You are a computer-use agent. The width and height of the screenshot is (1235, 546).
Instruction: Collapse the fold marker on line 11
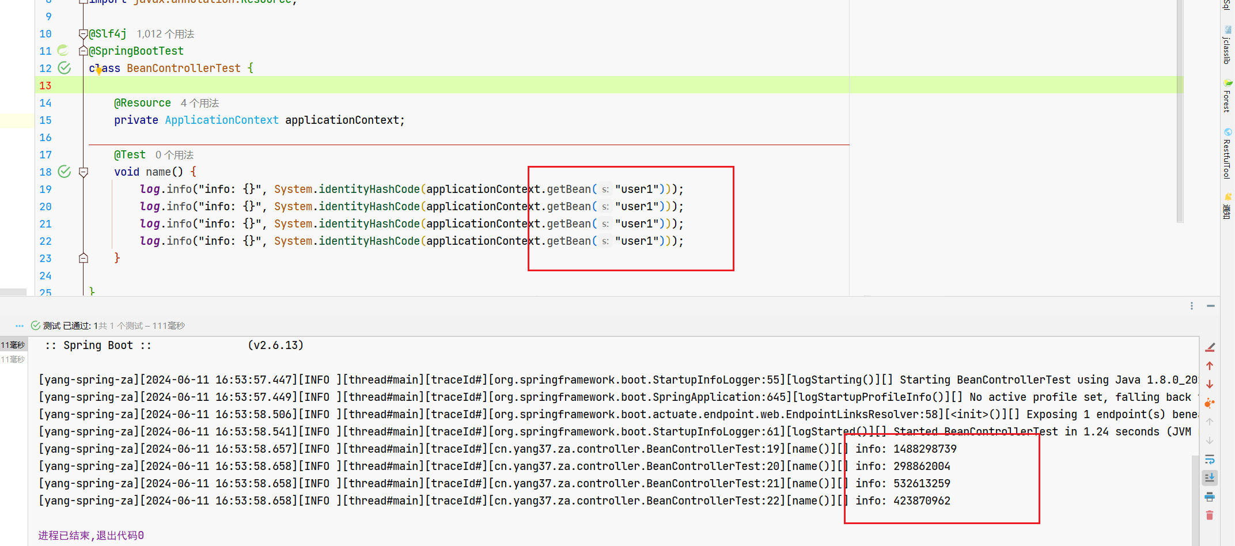pos(84,51)
